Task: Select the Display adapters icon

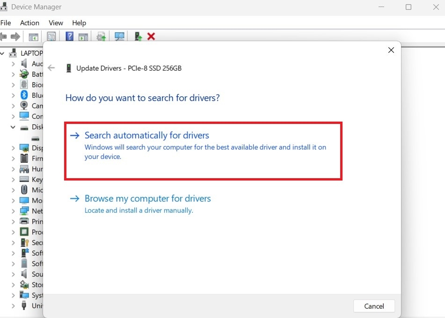Action: pyautogui.click(x=24, y=148)
